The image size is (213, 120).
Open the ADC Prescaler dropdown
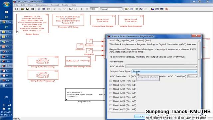192,76
